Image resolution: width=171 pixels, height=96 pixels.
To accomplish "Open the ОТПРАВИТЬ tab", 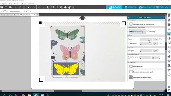I will (x=163, y=7).
